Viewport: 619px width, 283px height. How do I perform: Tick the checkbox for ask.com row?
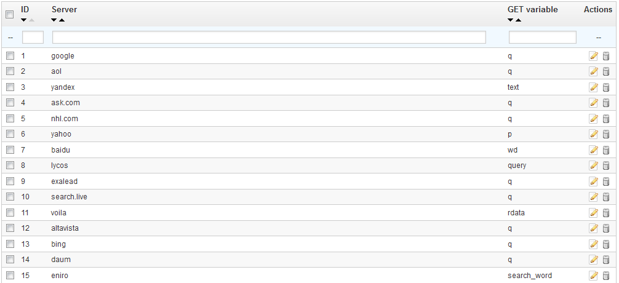[x=10, y=103]
